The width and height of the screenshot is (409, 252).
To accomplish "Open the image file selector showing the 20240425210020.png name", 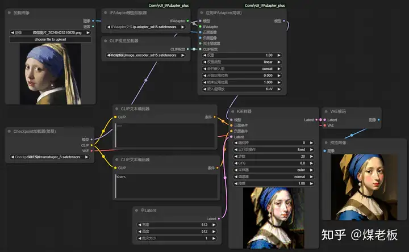I will point(50,32).
